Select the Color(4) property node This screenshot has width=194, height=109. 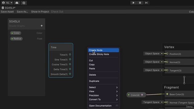point(136,95)
